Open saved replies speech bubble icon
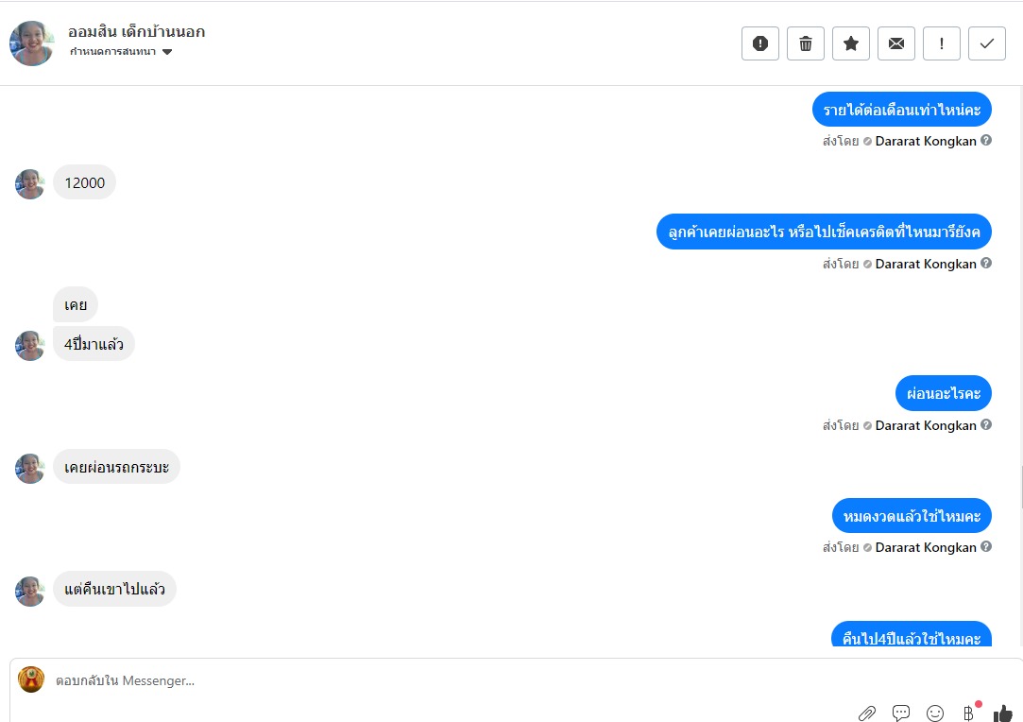The height and width of the screenshot is (722, 1023). (901, 713)
